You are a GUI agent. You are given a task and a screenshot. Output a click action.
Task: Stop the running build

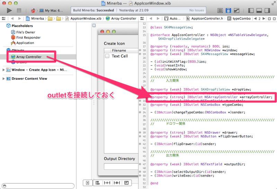[19, 10]
